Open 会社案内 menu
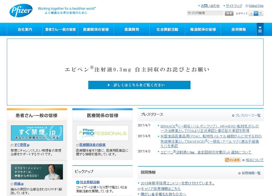This screenshot has width=272, height=196. [x=25, y=29]
